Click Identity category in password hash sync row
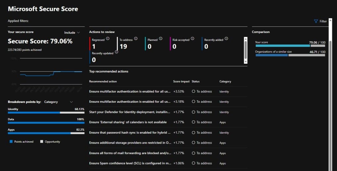The width and height of the screenshot is (337, 171). click(x=224, y=133)
